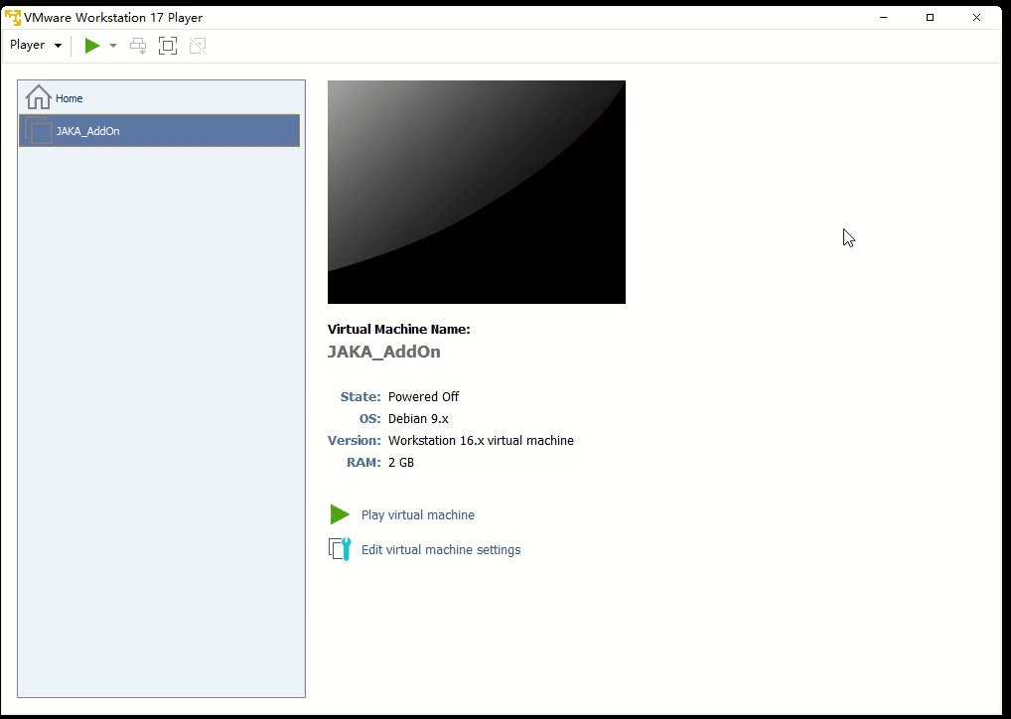Minimize the VMware Player window
This screenshot has height=719, width=1011.
pos(883,18)
